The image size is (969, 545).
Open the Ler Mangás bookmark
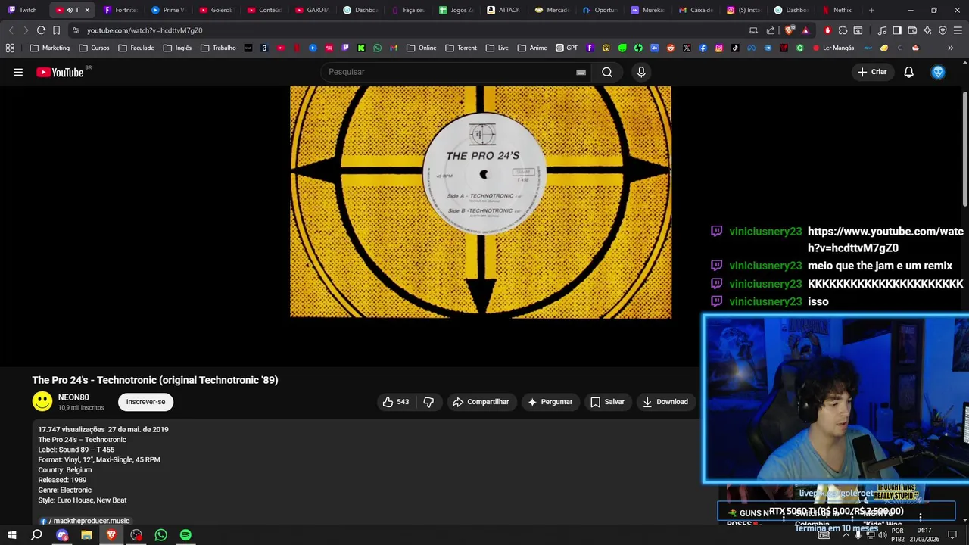pyautogui.click(x=833, y=48)
